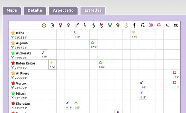
Task: Click Difda position 02°22'54" text
Action: click(21, 37)
